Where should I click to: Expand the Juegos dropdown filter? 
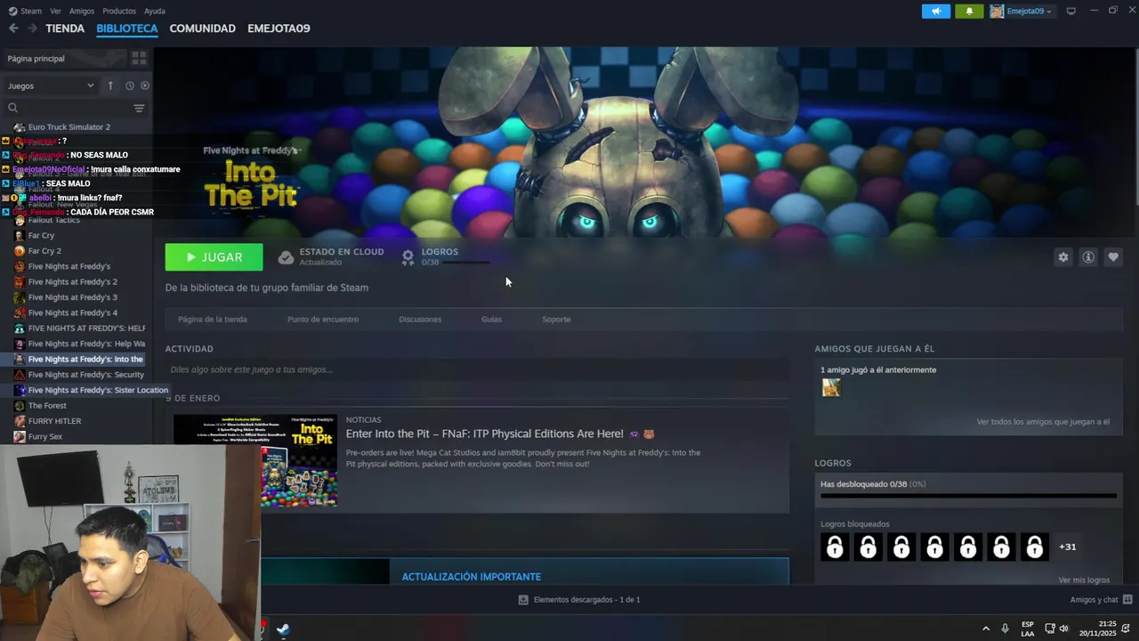pyautogui.click(x=51, y=85)
